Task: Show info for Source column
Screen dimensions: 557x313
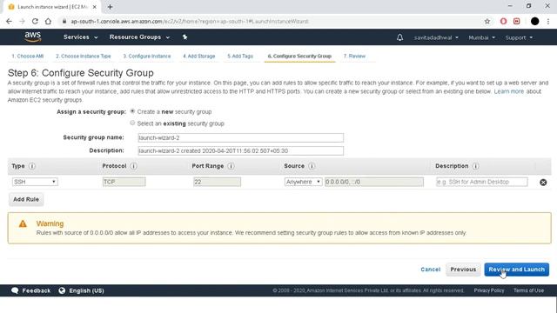Action: click(312, 166)
